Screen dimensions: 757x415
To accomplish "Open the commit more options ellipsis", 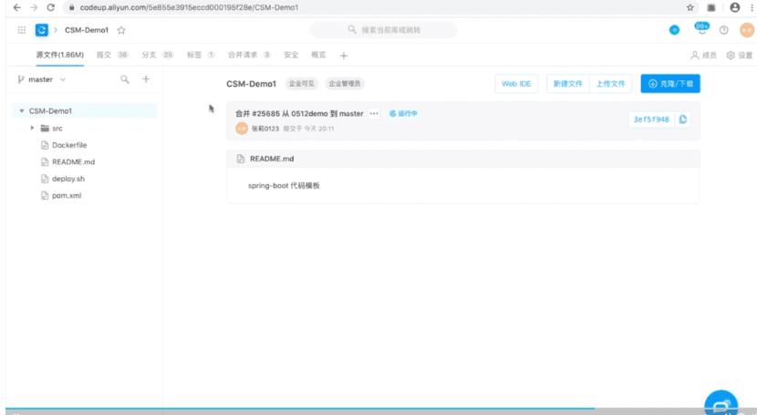I will (374, 113).
